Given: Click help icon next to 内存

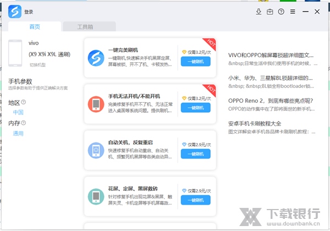Looking at the screenshot, I should click(x=24, y=123).
